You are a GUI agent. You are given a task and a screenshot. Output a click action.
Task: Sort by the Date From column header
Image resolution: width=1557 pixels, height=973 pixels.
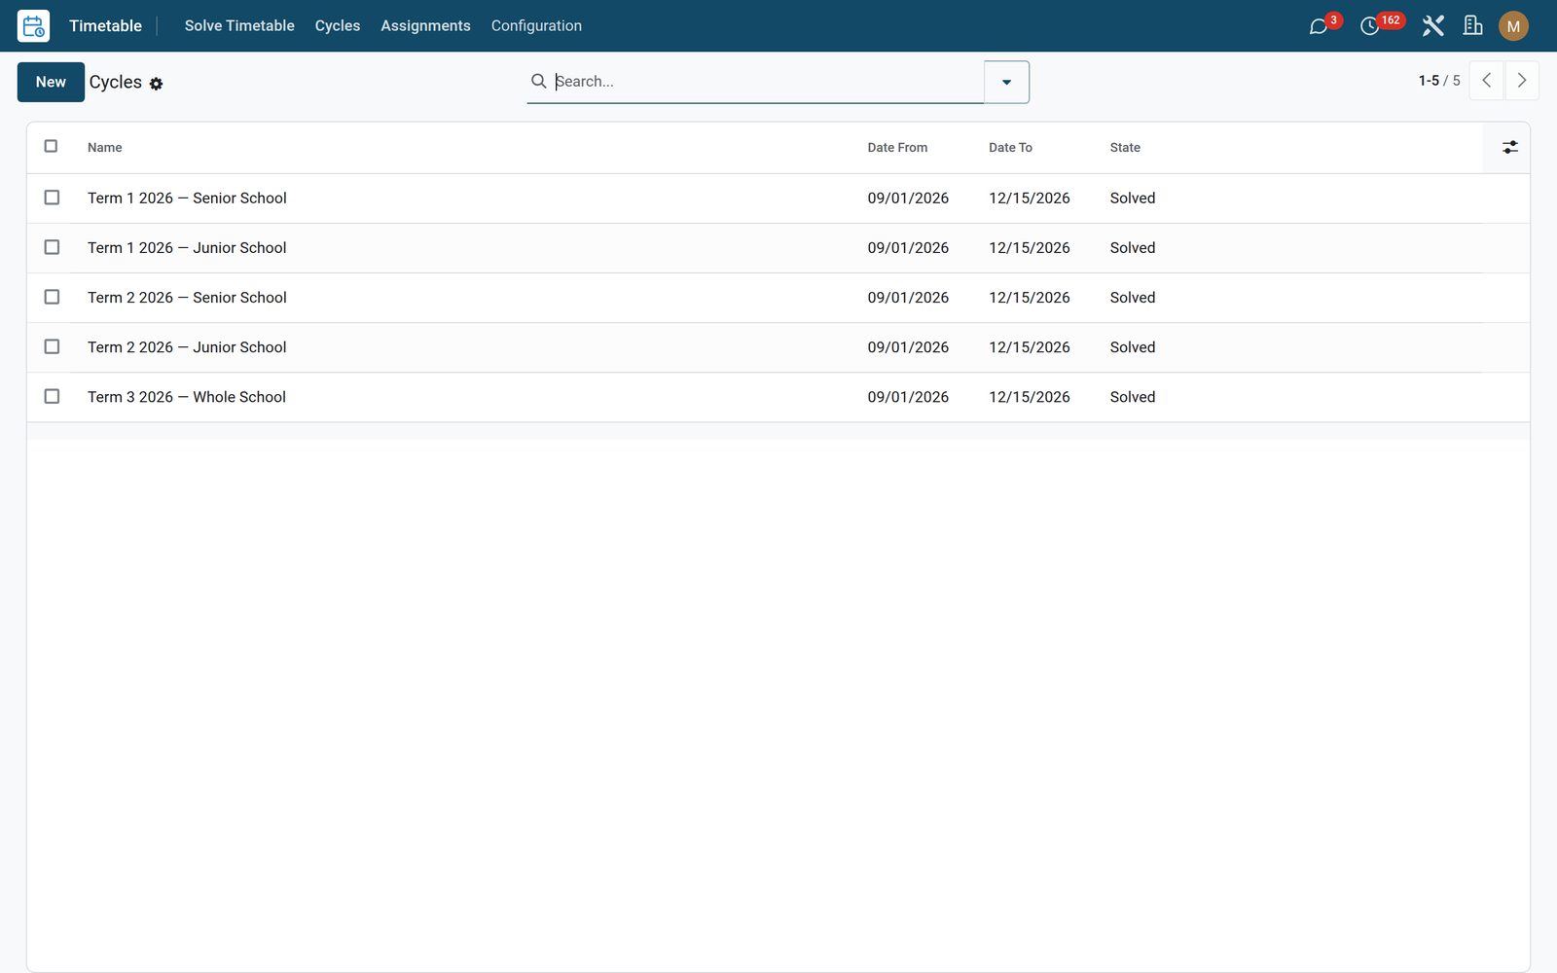click(897, 148)
